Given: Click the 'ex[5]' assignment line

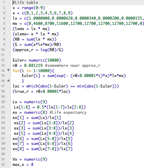Looking at the screenshot, I should pos(44,133).
